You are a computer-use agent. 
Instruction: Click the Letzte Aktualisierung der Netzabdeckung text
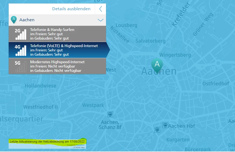tap(47, 142)
